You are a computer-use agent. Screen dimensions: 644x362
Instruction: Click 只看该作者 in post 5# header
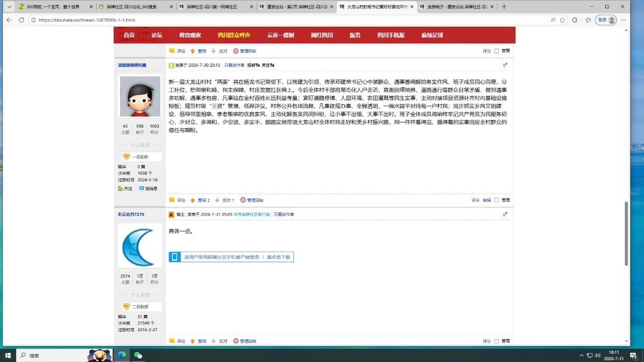234,65
